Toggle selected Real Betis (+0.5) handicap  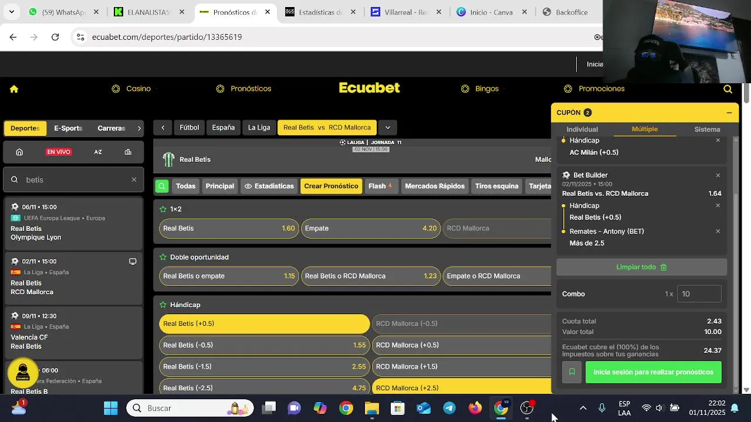pos(264,324)
